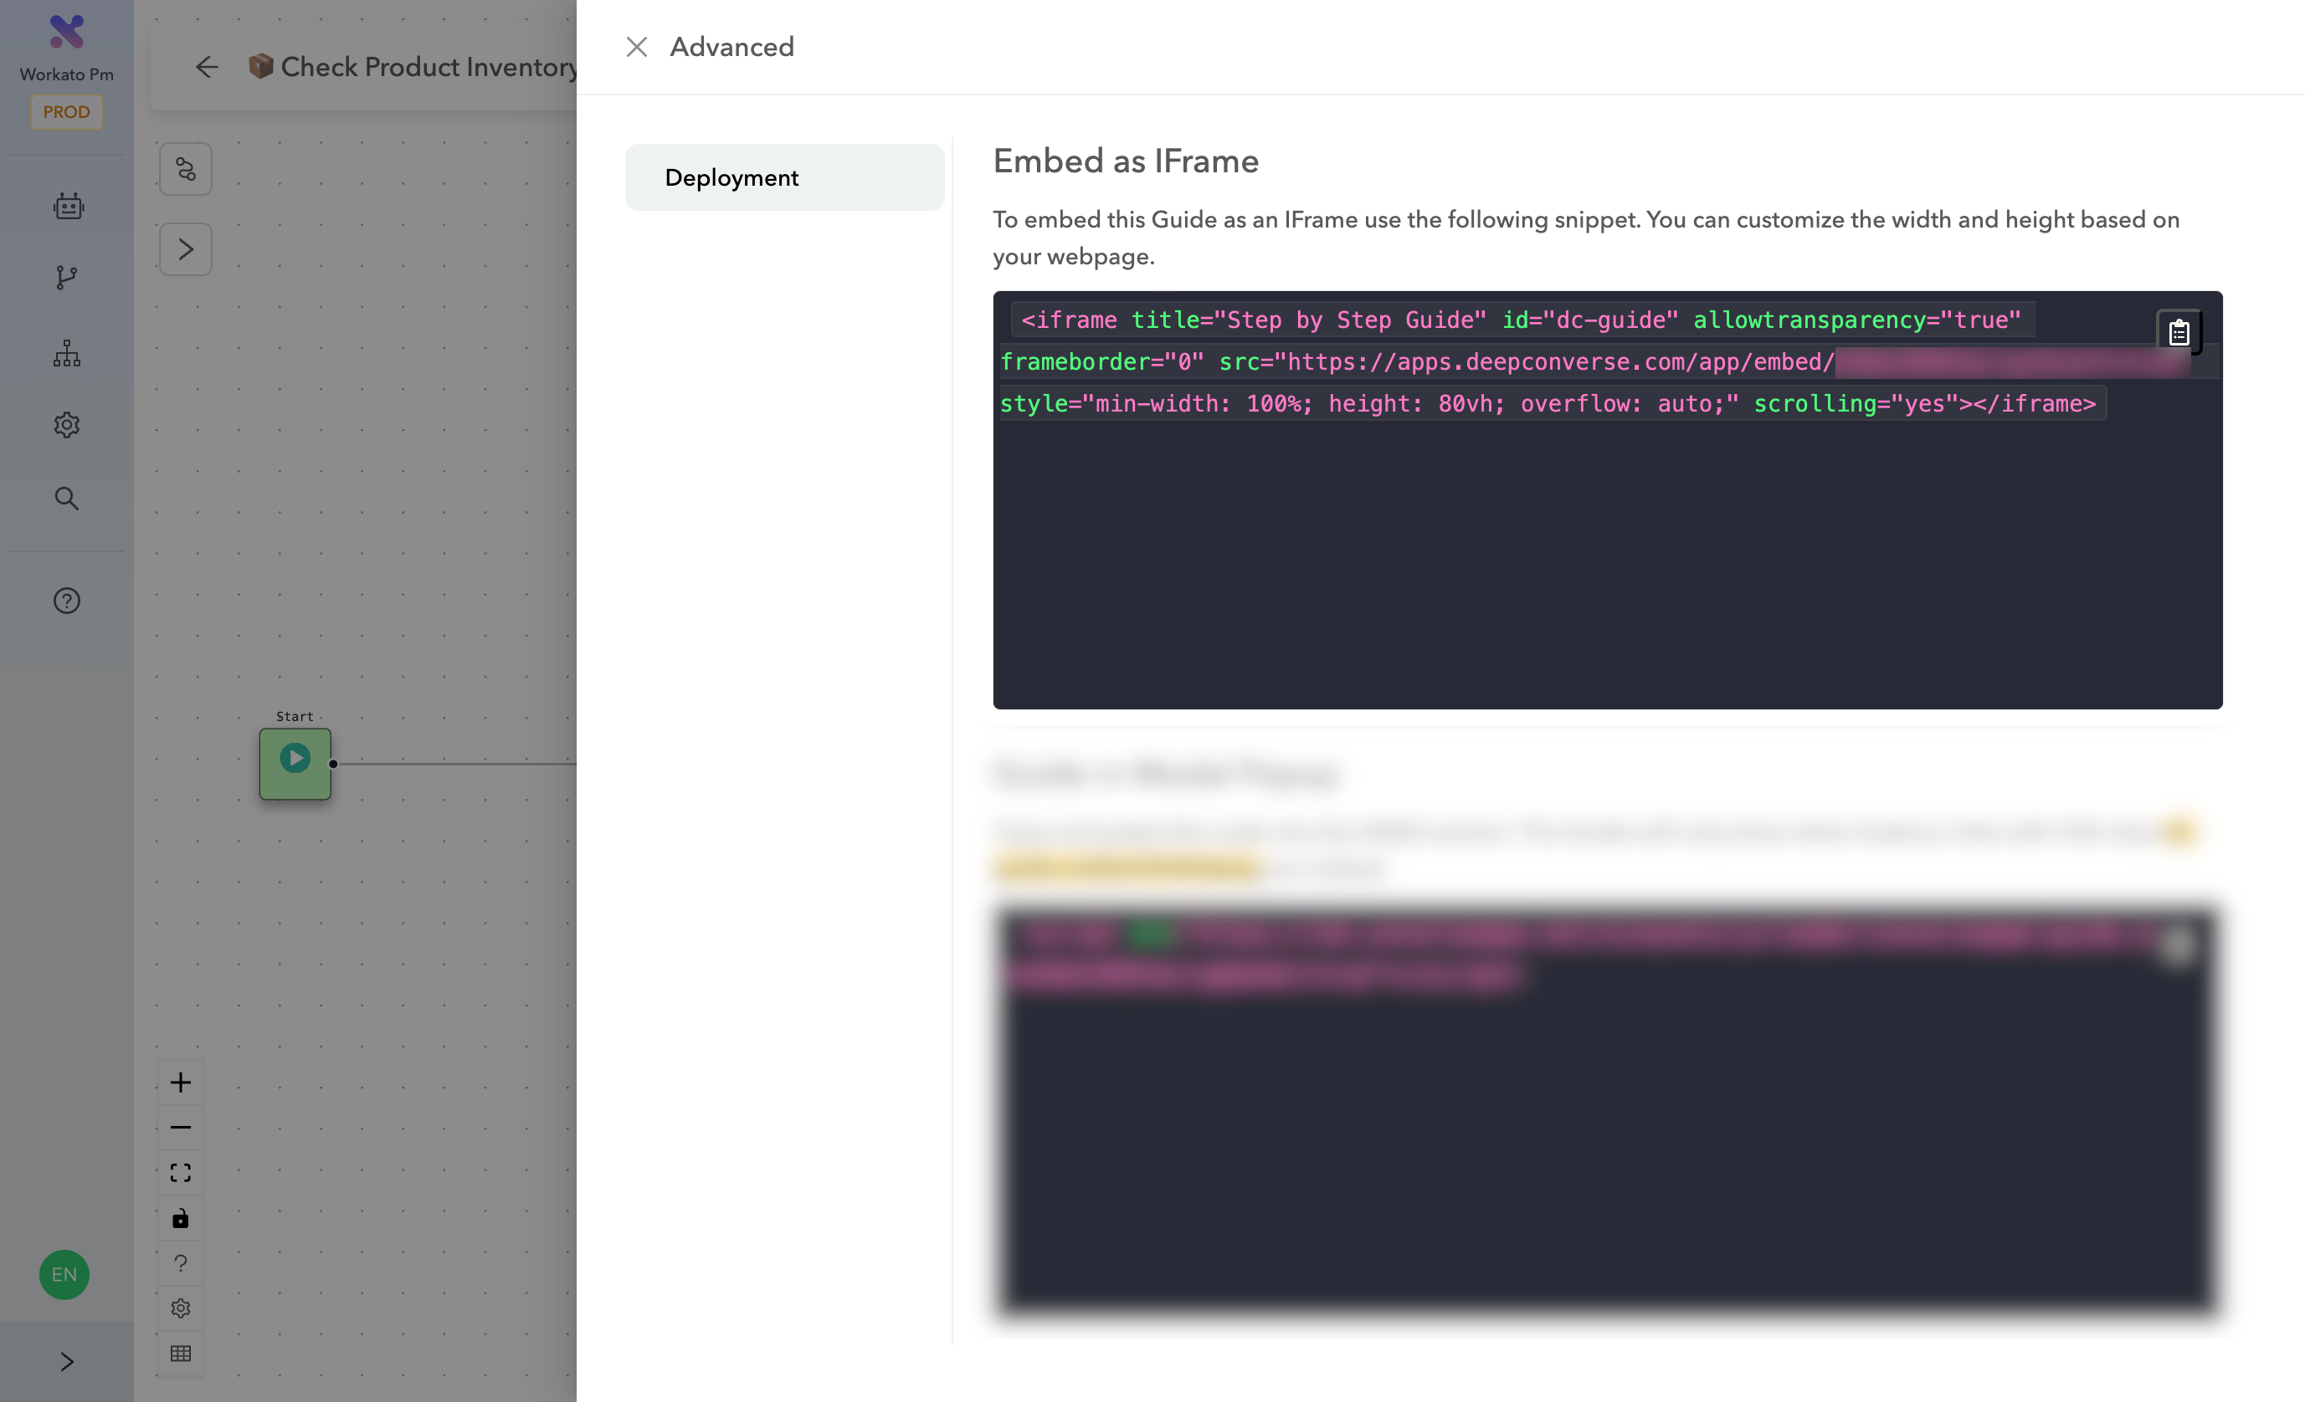Click the Start node play button
This screenshot has width=2305, height=1402.
click(x=295, y=758)
